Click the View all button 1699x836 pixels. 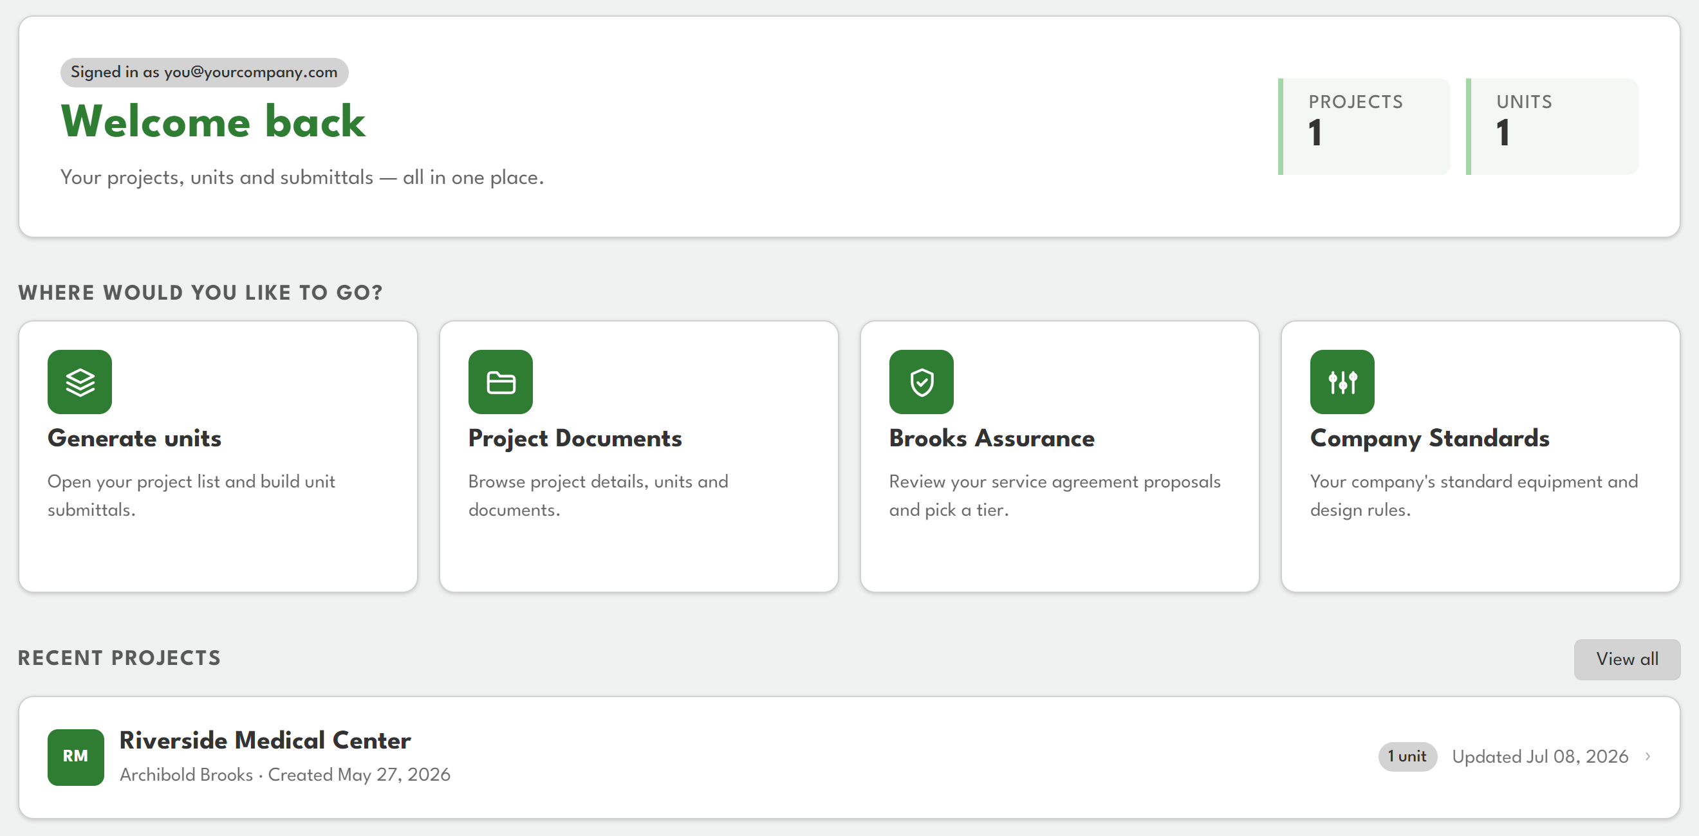point(1627,659)
